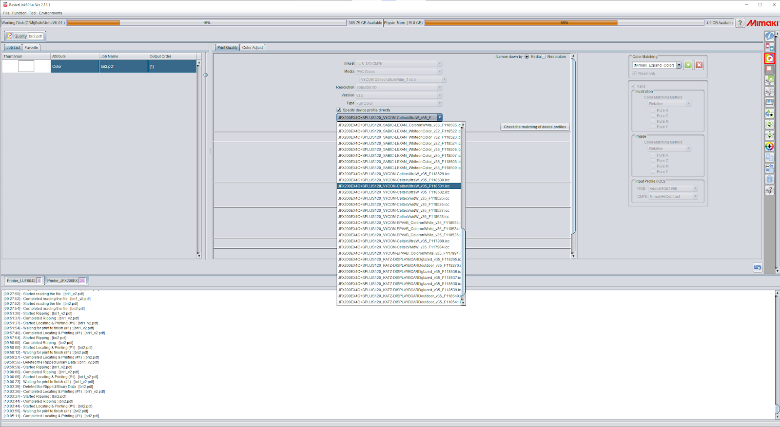Screen dimensions: 780x427
Task: Select the Printer_JFX200EX printer tab
Action: tap(66, 280)
